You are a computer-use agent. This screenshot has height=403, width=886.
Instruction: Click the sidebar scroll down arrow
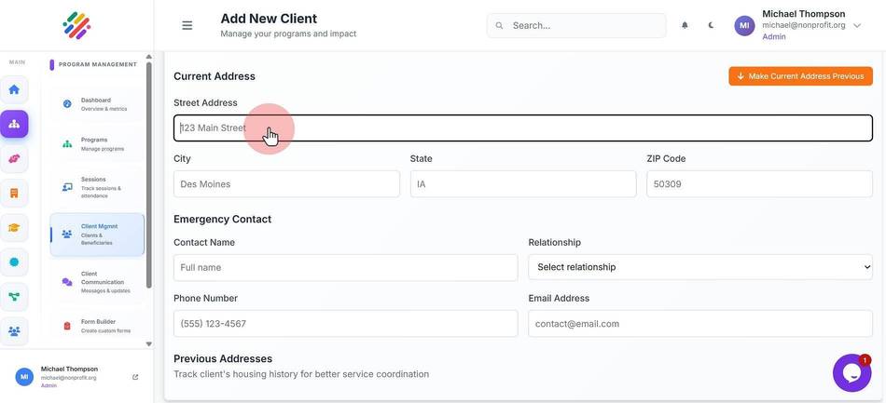coord(148,343)
